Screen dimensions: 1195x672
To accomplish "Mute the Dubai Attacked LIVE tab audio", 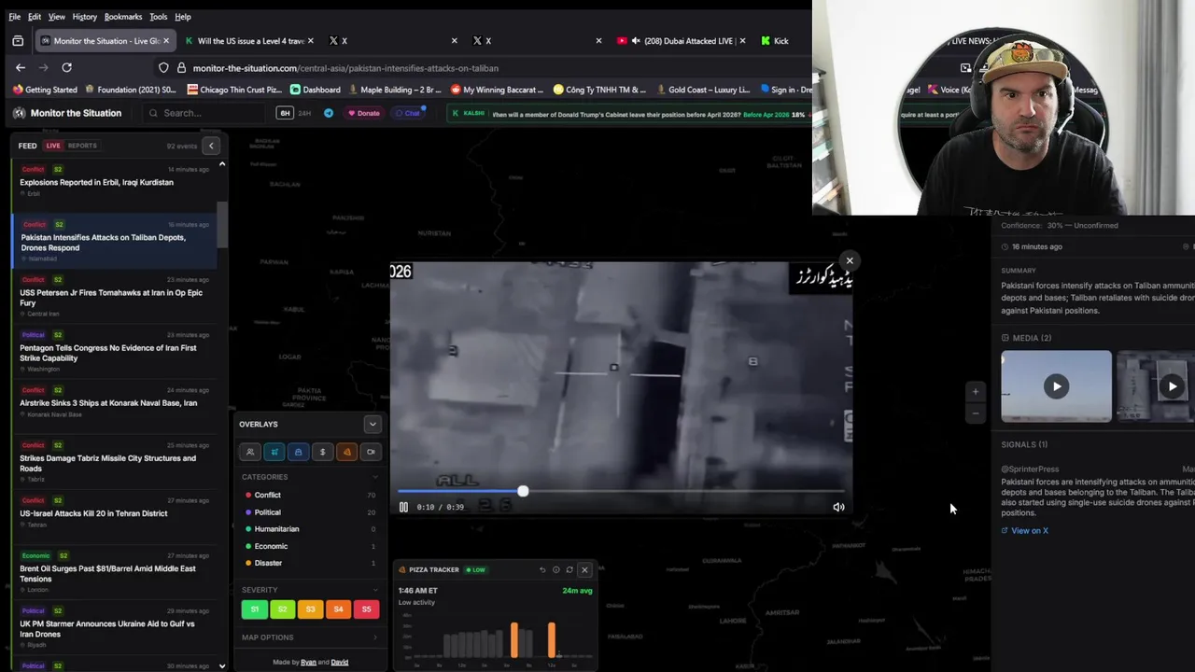I will tap(636, 41).
